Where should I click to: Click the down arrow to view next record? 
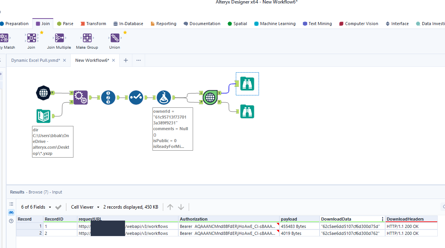[181, 207]
